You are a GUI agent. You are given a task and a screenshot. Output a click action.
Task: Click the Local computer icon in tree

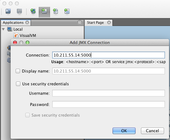10,29
